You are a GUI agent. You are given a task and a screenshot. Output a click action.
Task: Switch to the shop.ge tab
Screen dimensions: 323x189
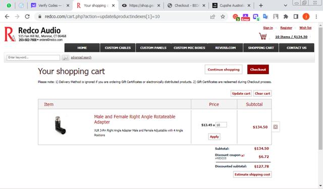pos(141,6)
